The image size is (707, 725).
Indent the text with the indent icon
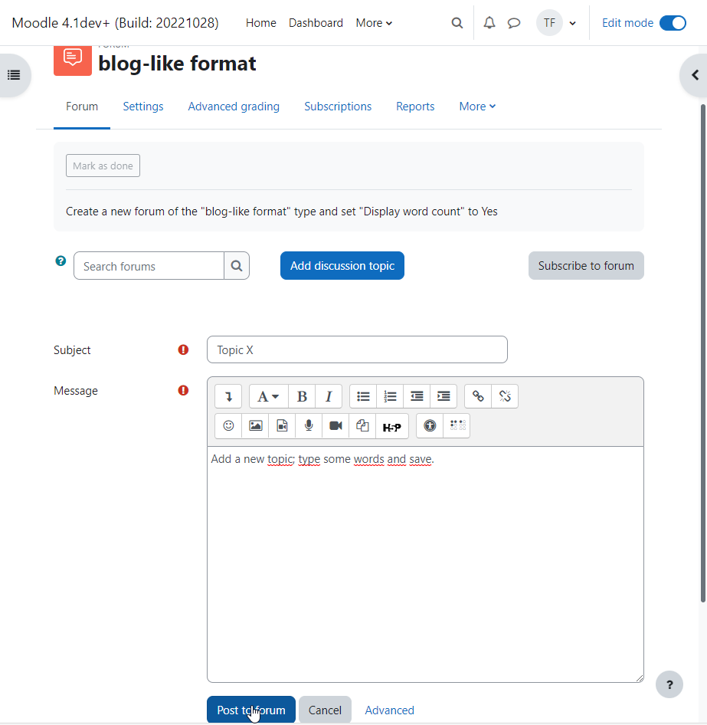444,396
